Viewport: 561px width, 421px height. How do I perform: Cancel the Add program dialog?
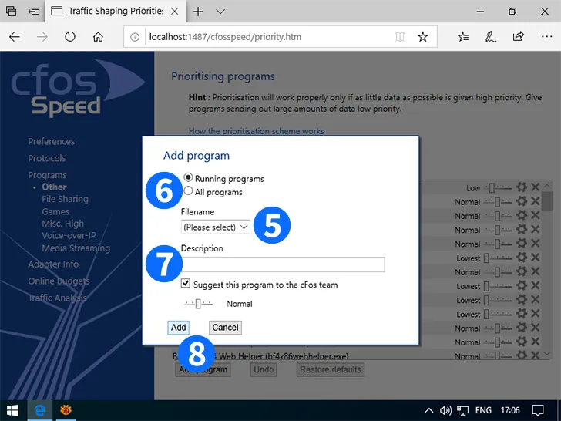pyautogui.click(x=225, y=327)
